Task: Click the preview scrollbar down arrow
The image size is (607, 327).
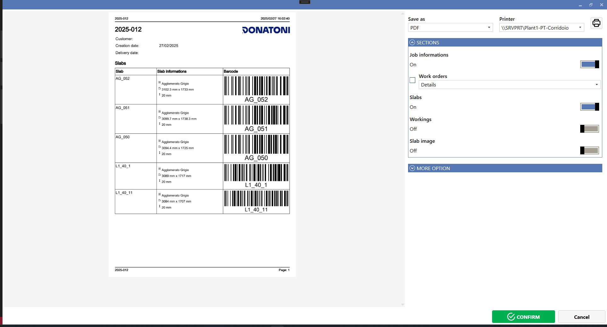Action: [x=402, y=305]
